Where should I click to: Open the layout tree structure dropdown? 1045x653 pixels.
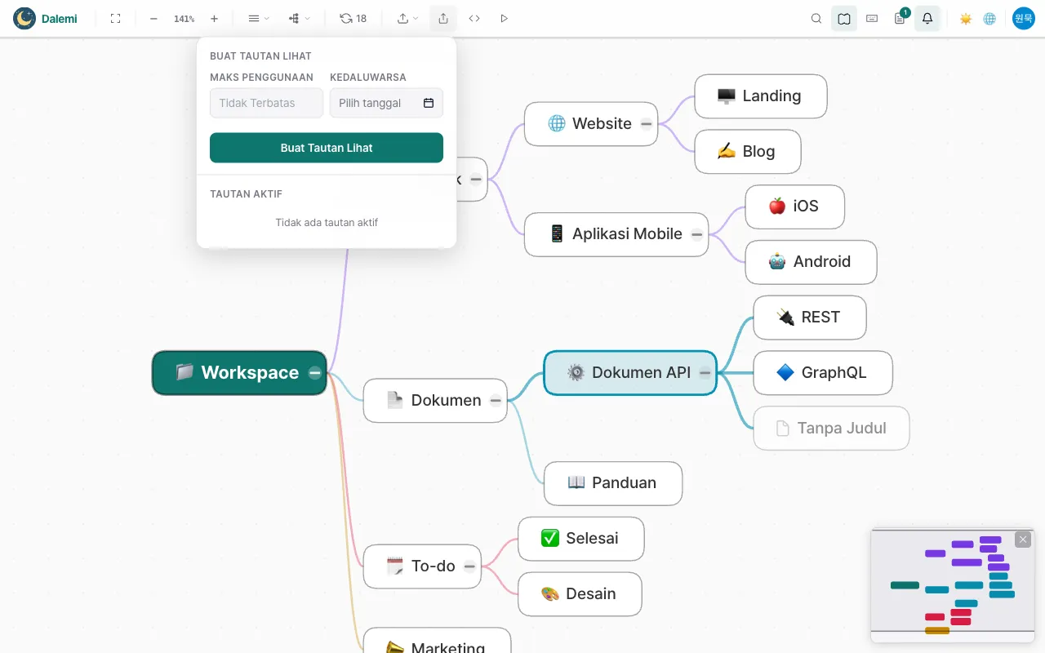click(x=299, y=18)
